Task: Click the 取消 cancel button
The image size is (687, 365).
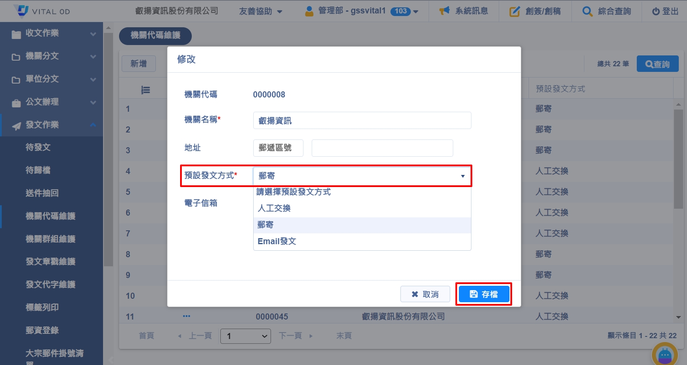Action: tap(425, 294)
